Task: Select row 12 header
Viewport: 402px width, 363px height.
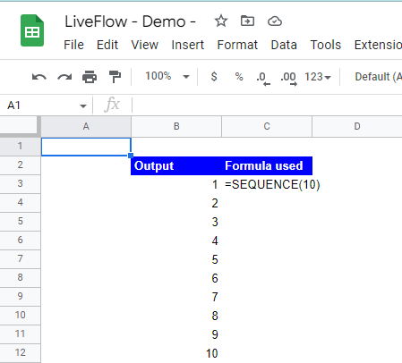Action: click(20, 352)
